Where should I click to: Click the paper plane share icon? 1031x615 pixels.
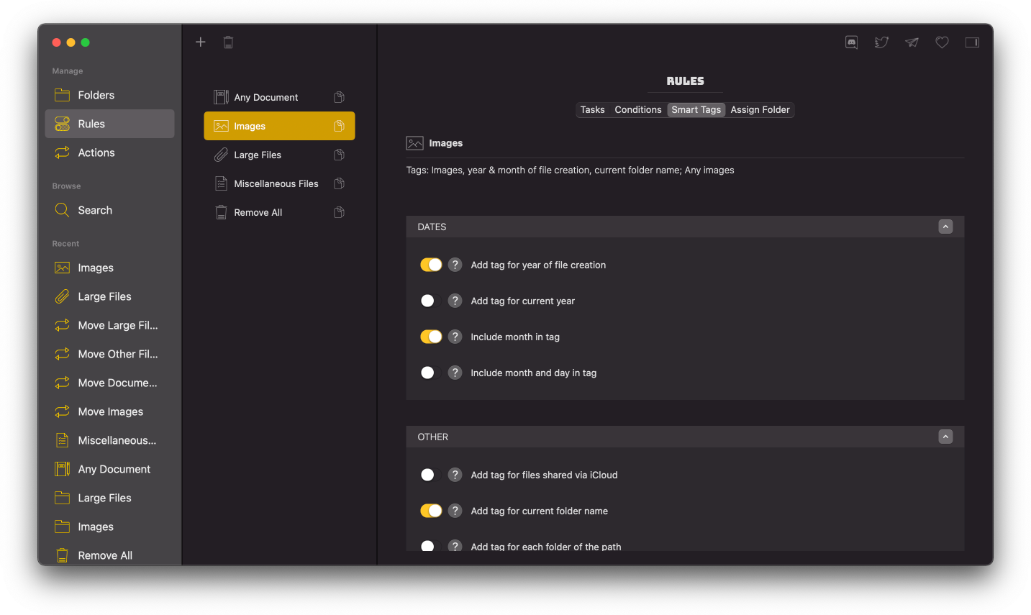pos(912,42)
